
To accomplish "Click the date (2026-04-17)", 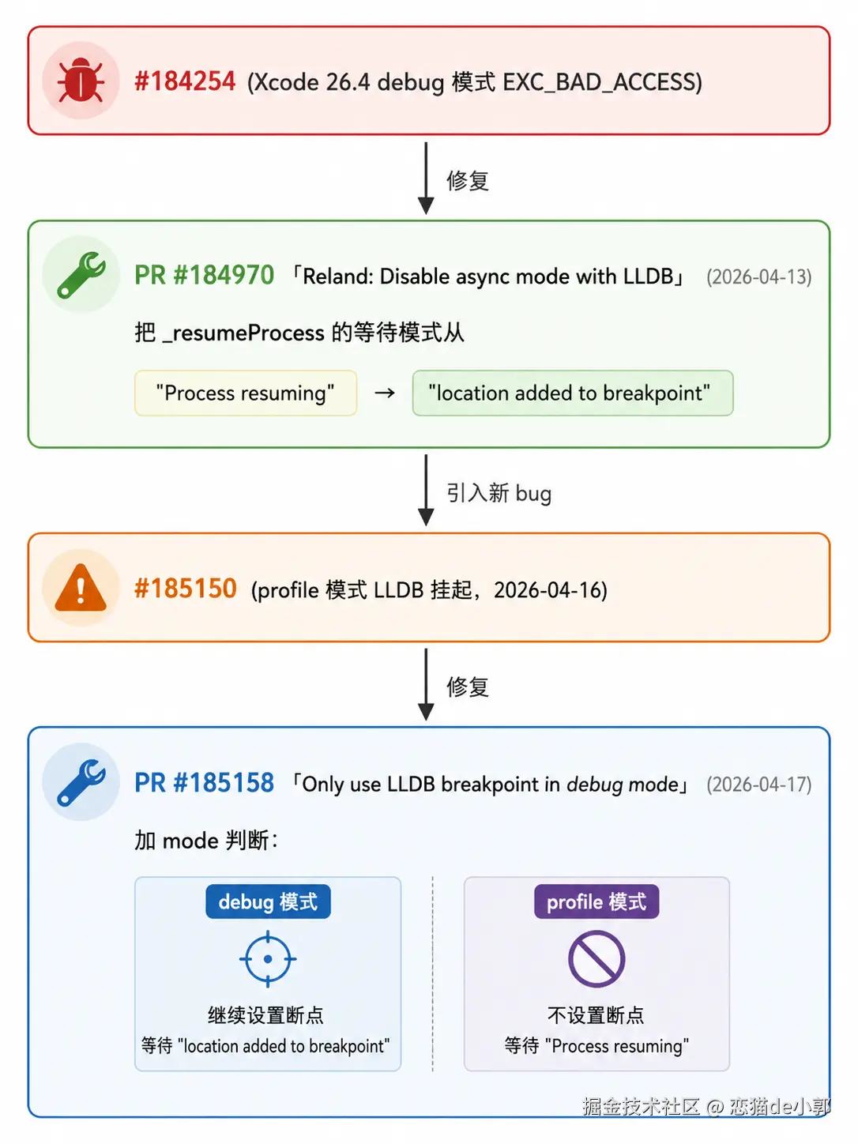I will pyautogui.click(x=758, y=785).
